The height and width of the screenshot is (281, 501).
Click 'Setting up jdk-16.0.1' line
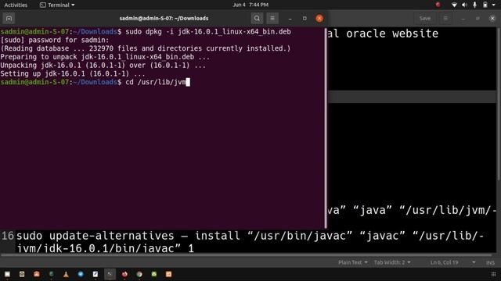point(73,74)
